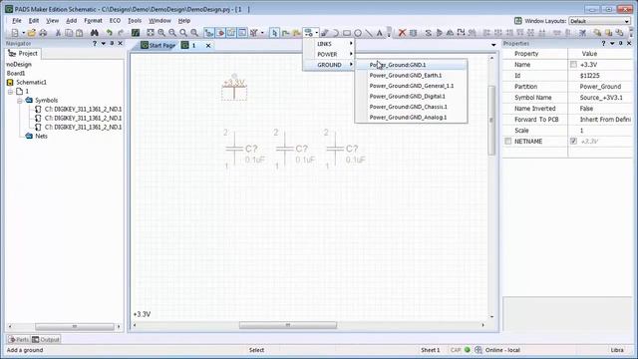Switch to the Parts panel tab
Viewport: 638px width, 359px height.
click(x=19, y=339)
